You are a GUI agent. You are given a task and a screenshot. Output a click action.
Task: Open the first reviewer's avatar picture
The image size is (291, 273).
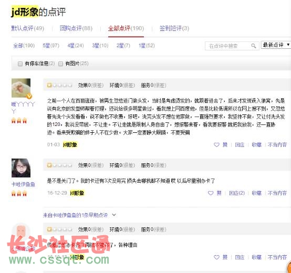coord(21,88)
